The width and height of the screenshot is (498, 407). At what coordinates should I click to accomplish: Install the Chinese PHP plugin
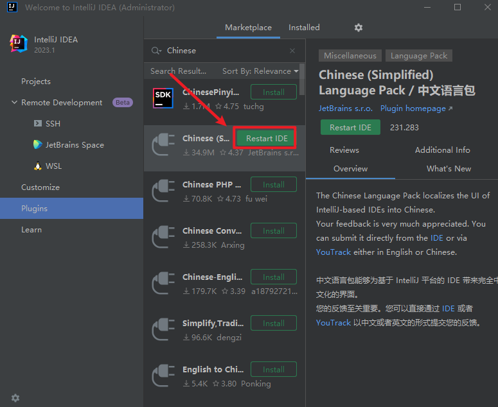(274, 185)
